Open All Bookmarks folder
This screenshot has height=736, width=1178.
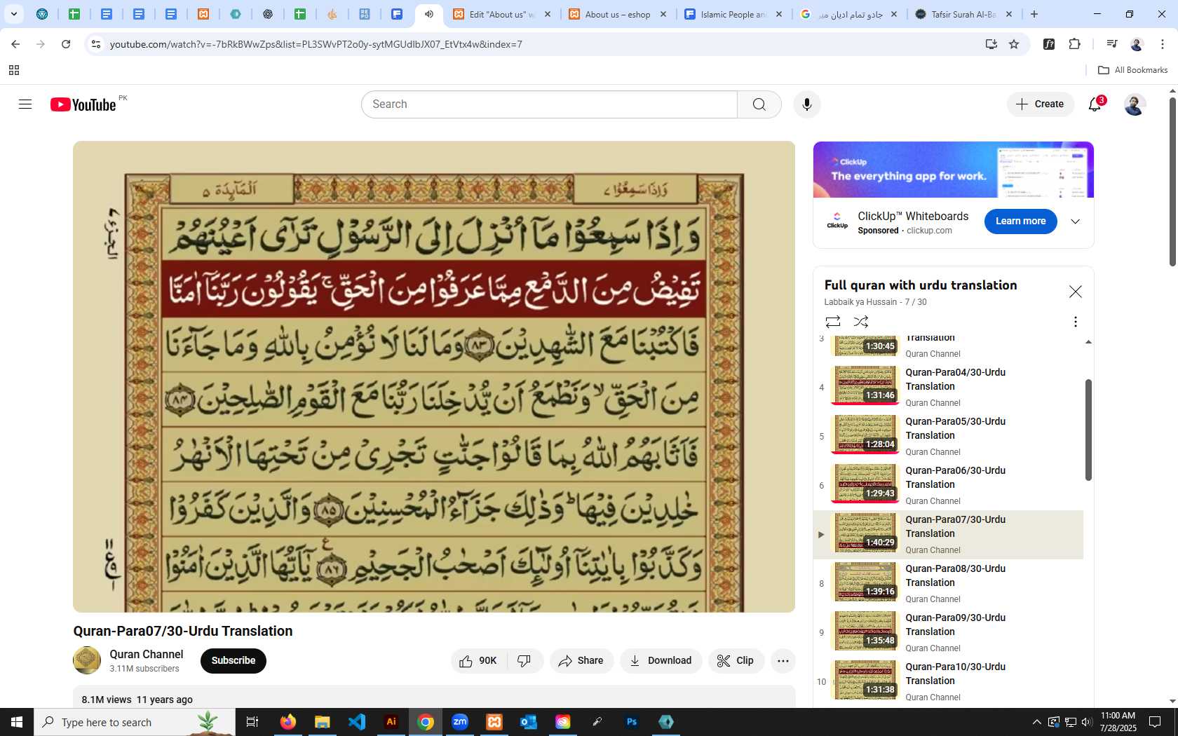1132,70
